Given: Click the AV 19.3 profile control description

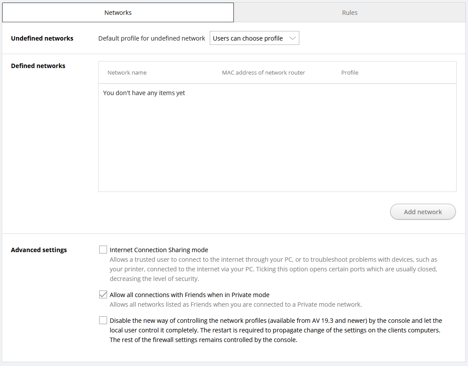Looking at the screenshot, I should point(275,330).
